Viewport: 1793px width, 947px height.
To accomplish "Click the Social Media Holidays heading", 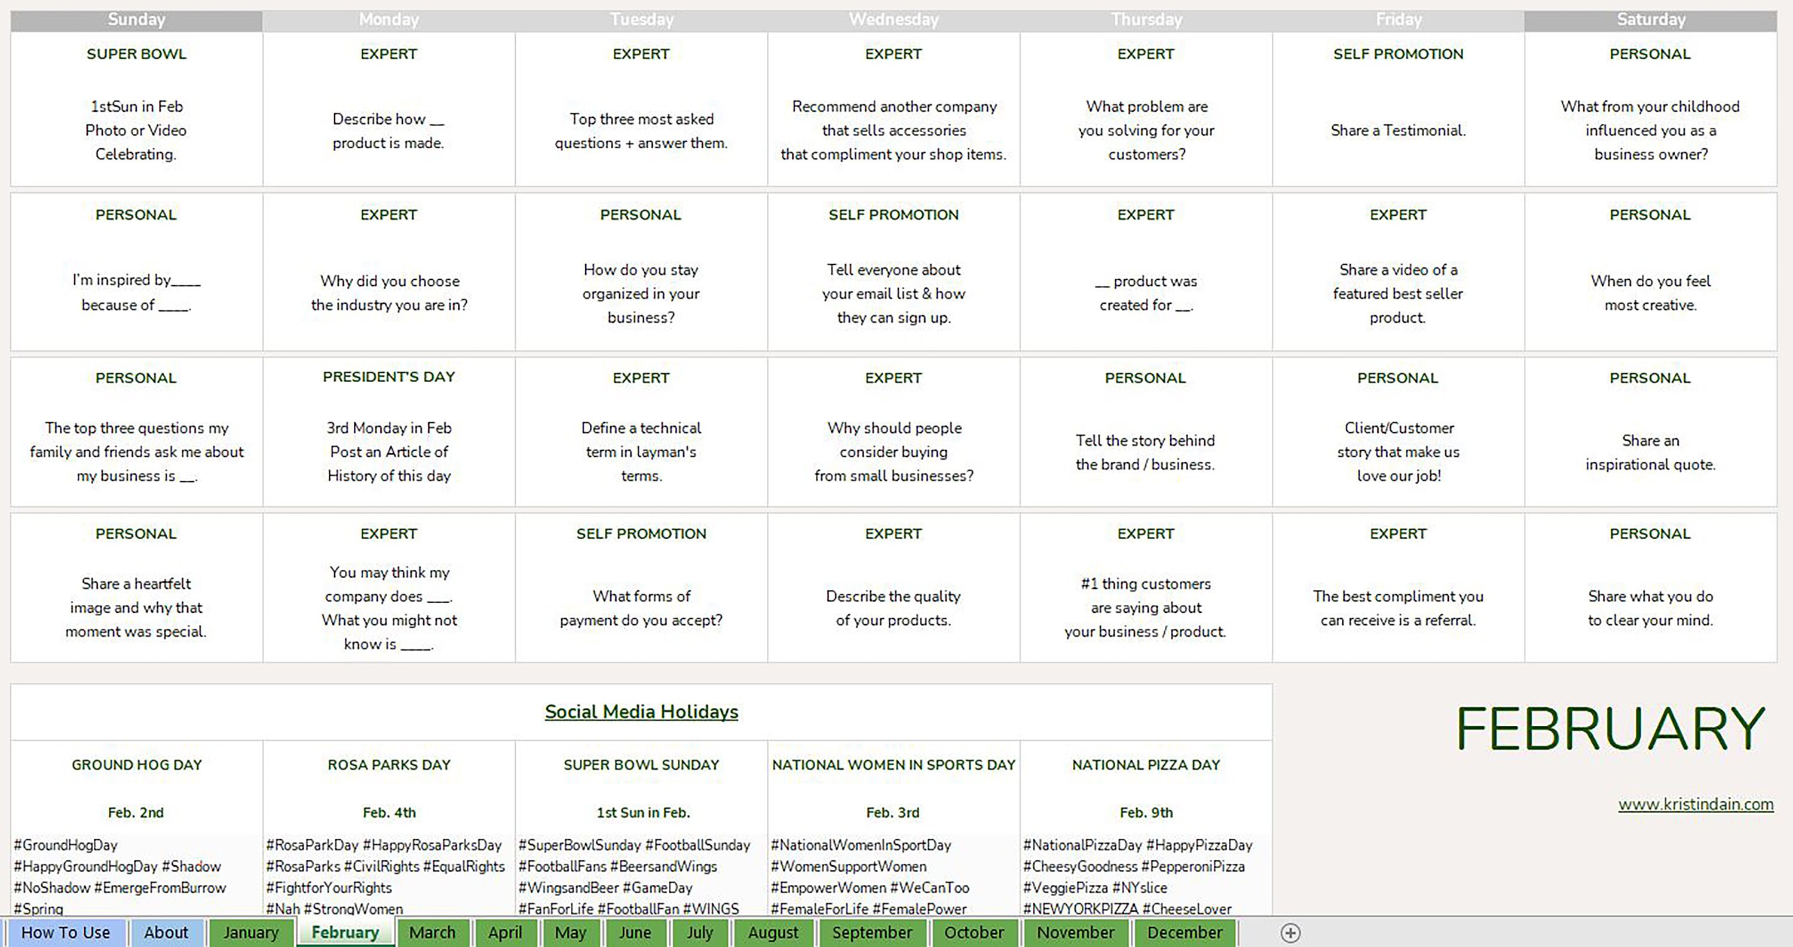I will pos(641,711).
